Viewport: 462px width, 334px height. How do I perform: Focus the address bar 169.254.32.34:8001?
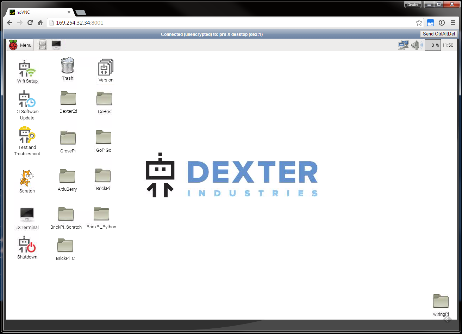pyautogui.click(x=235, y=23)
